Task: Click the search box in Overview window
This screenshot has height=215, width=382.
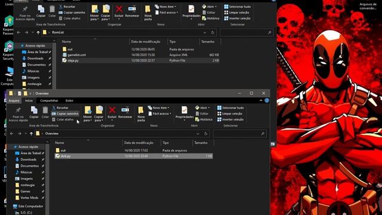Action: coord(240,134)
